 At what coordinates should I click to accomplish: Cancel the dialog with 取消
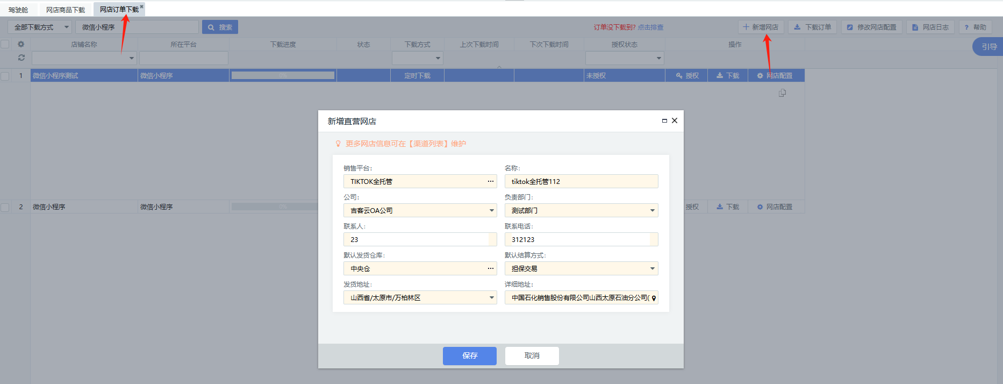532,355
